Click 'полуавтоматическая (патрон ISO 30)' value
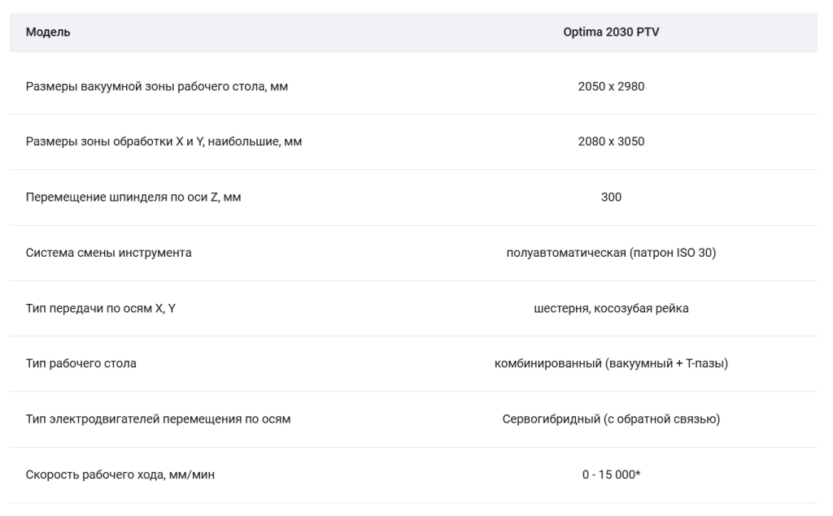This screenshot has width=833, height=516. (611, 253)
